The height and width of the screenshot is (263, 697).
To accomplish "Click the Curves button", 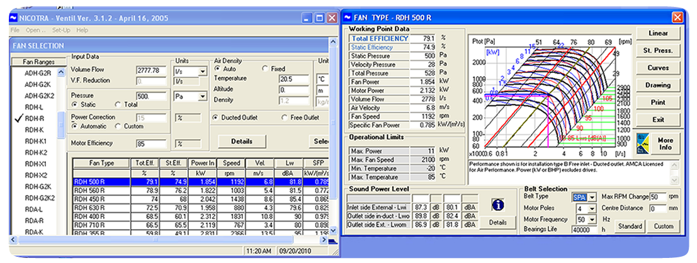I will point(659,68).
